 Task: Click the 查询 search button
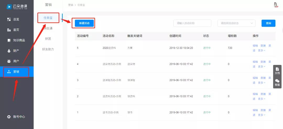tap(268, 23)
